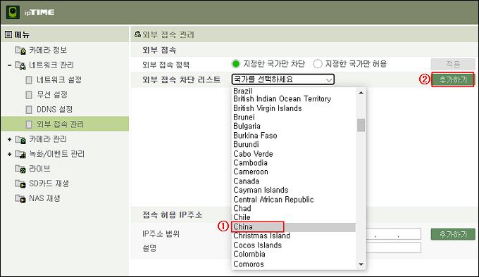
Task: Click the 네트워크 설정 page icon
Action: point(29,80)
